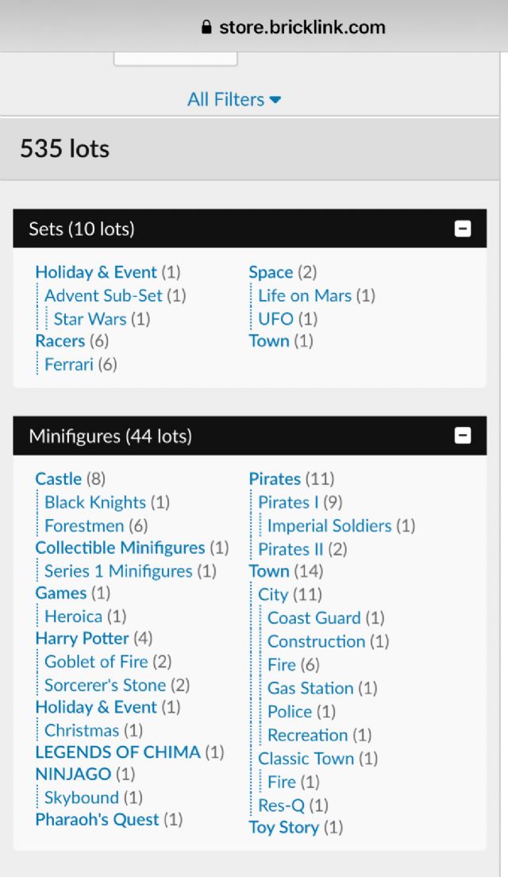
Task: Select the Res-Q category
Action: (x=281, y=806)
